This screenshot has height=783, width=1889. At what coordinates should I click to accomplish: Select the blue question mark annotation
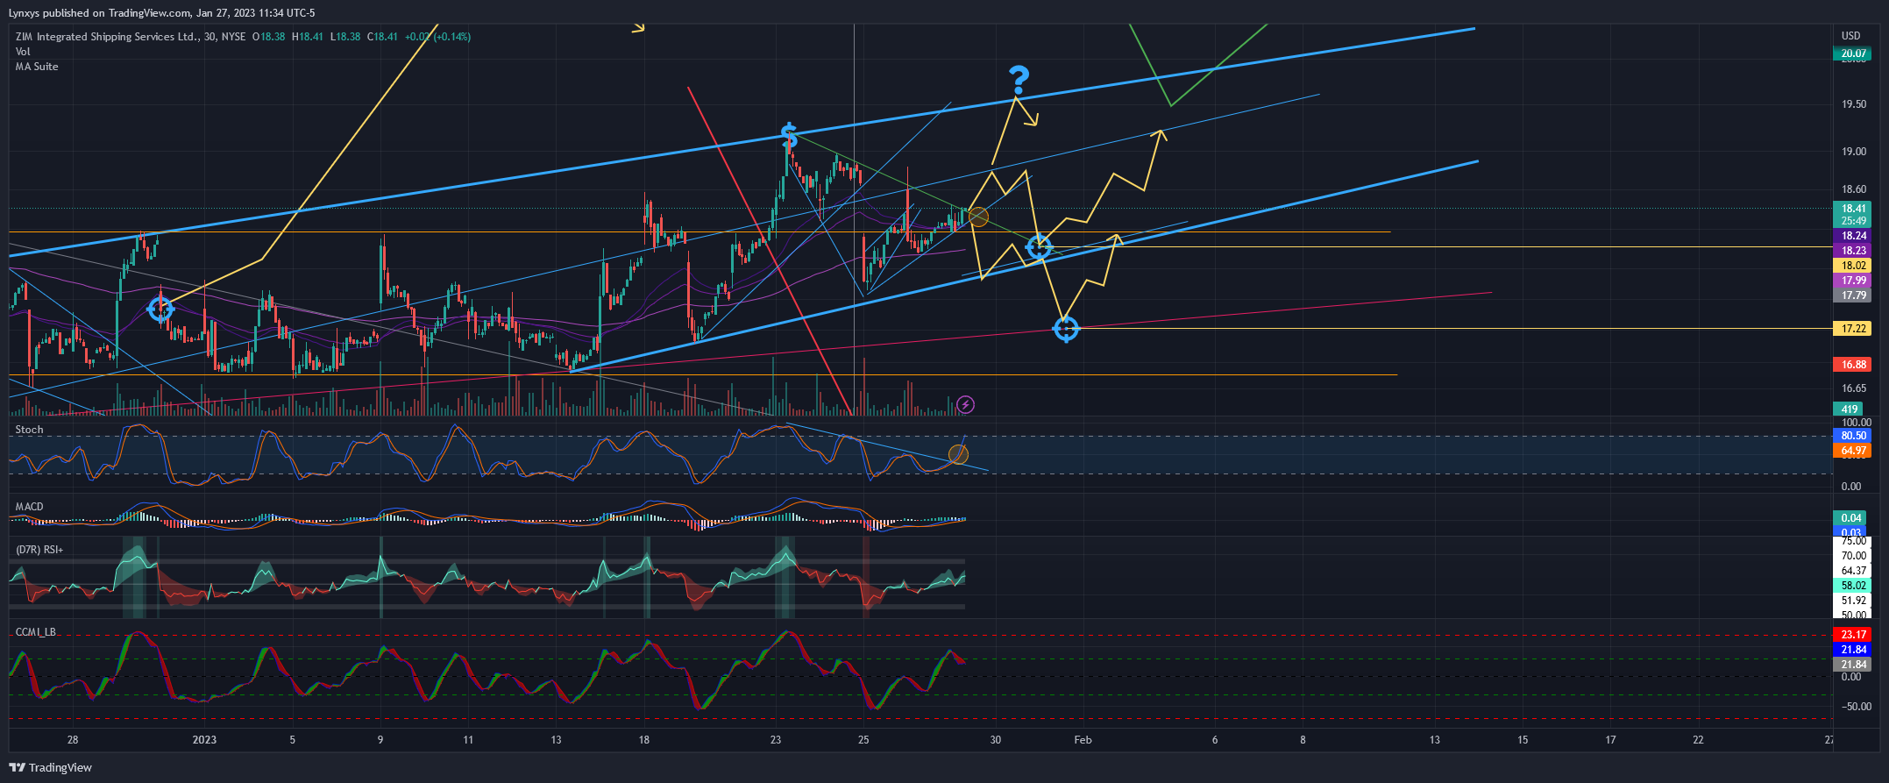point(1018,81)
